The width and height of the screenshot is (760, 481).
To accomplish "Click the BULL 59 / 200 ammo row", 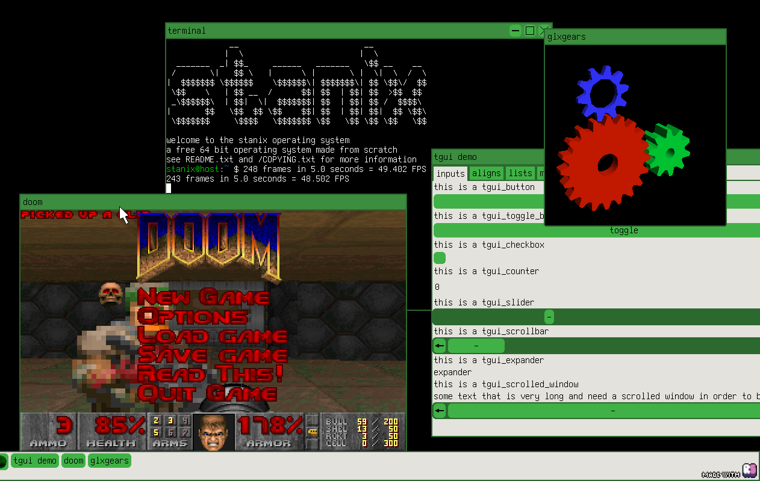I will pos(361,422).
